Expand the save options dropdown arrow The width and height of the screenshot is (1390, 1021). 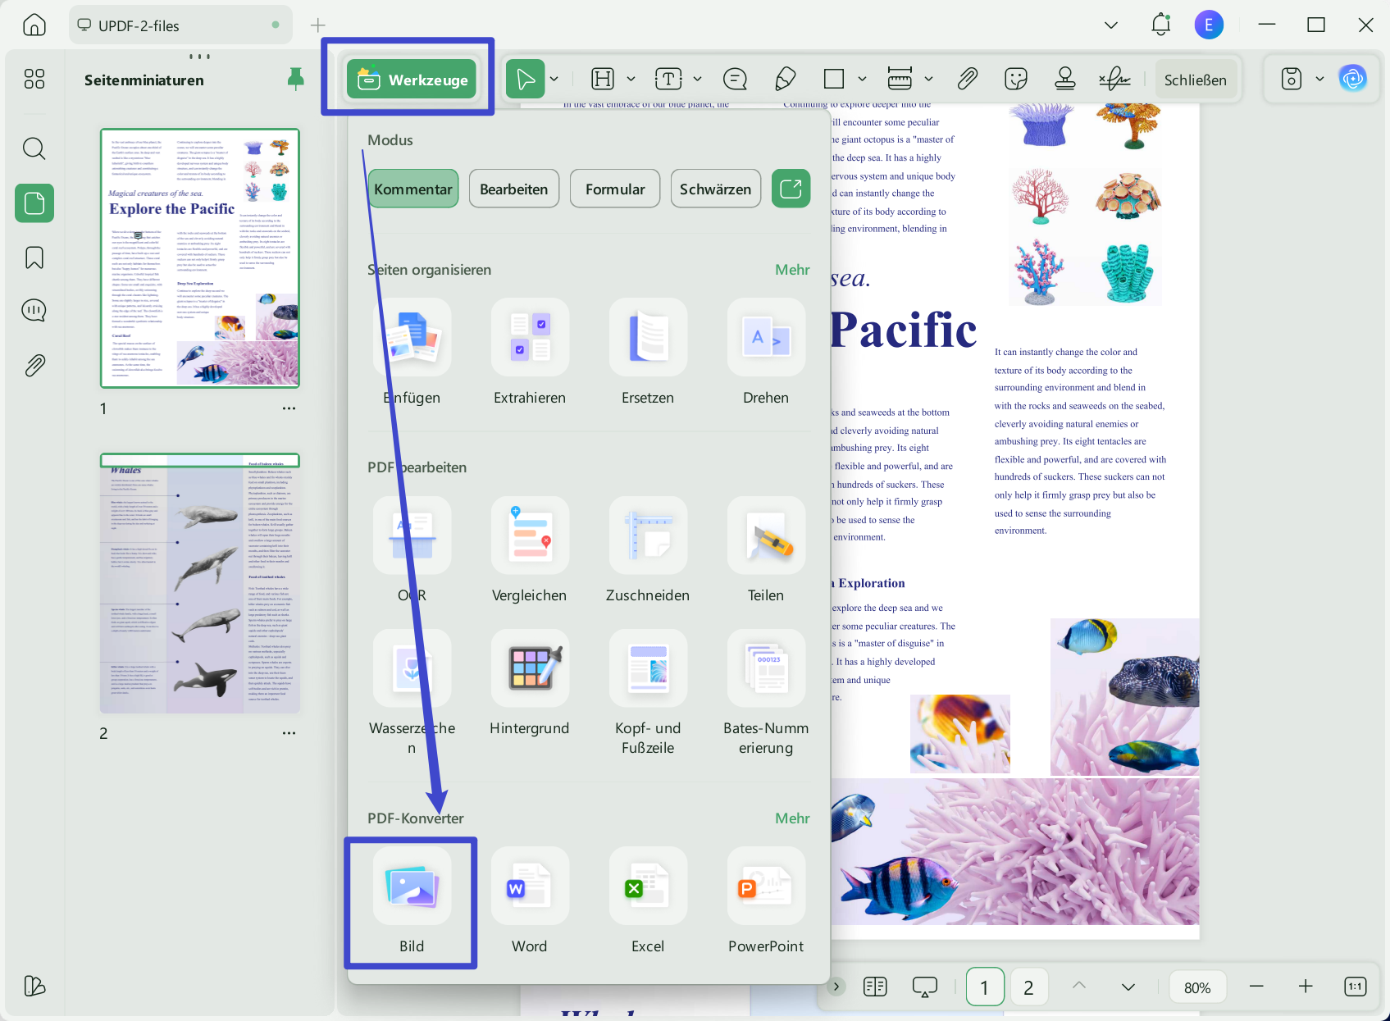pyautogui.click(x=1319, y=79)
